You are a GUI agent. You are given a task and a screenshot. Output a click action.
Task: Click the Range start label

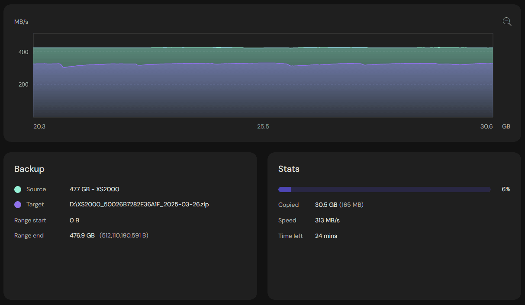pos(30,220)
